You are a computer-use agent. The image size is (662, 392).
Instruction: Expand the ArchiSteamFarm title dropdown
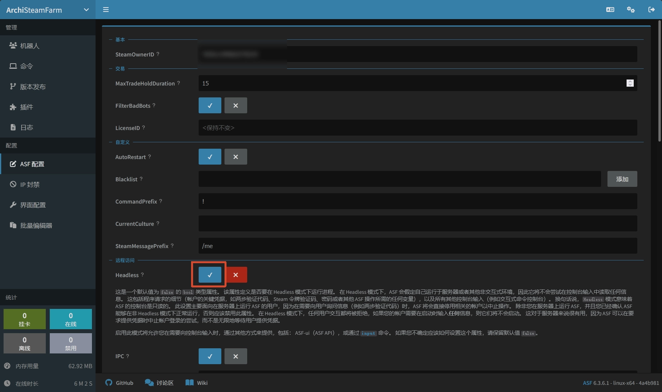tap(86, 10)
